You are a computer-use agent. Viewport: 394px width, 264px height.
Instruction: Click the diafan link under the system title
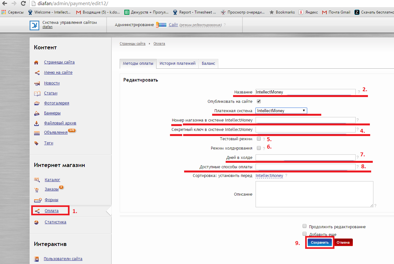[47, 27]
